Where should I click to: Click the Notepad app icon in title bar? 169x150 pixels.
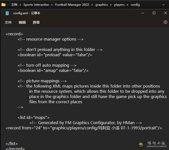point(7,13)
